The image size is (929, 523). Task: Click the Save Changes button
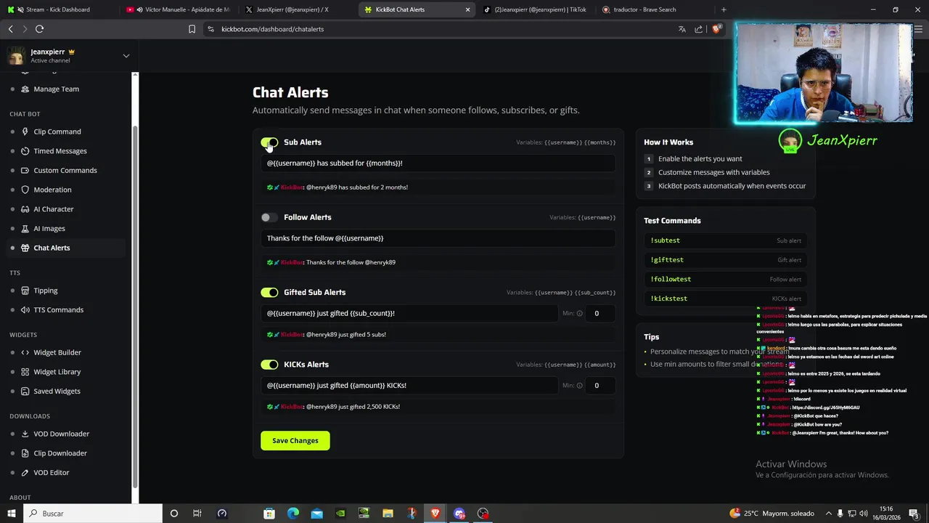tap(295, 441)
